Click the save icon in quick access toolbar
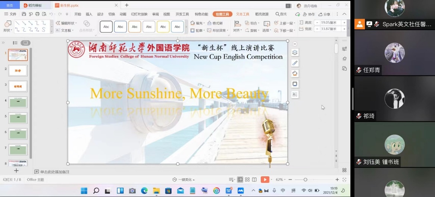 pos(24,14)
